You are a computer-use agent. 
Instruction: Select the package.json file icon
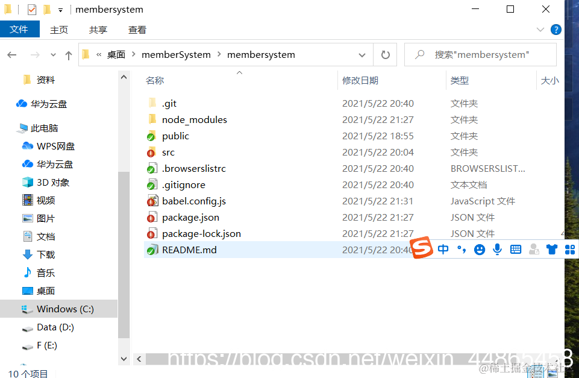coord(152,217)
